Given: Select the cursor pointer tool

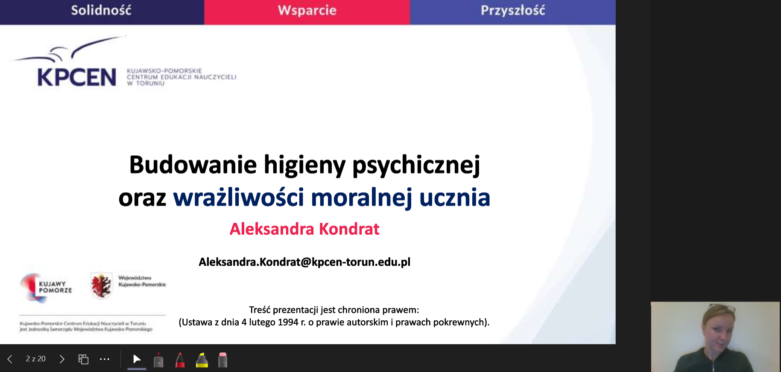Looking at the screenshot, I should coord(137,359).
